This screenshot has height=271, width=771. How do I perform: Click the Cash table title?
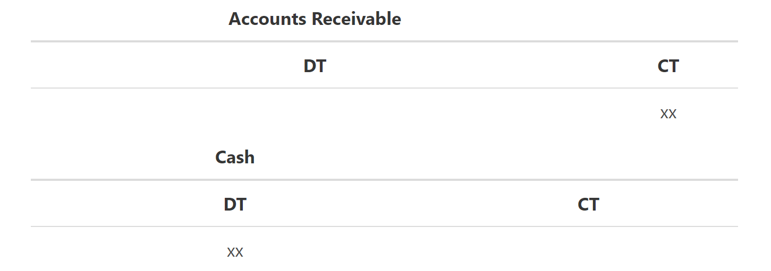[235, 158]
